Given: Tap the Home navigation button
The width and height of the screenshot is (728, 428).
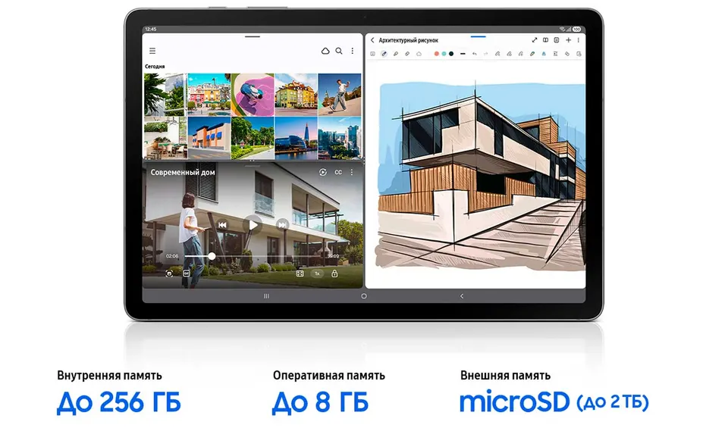Looking at the screenshot, I should pos(364,296).
